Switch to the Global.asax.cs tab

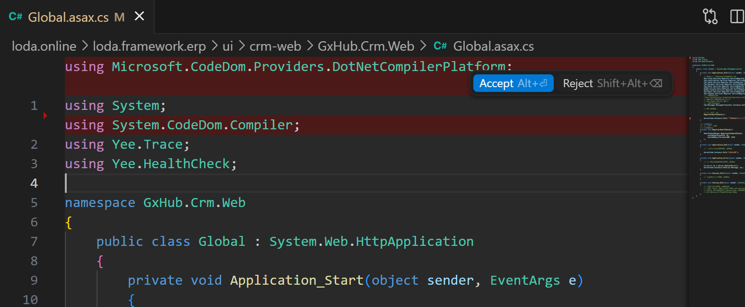tap(69, 18)
